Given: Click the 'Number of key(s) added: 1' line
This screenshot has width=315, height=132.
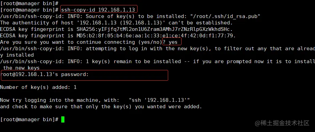Looking at the screenshot, I should 38,87.
